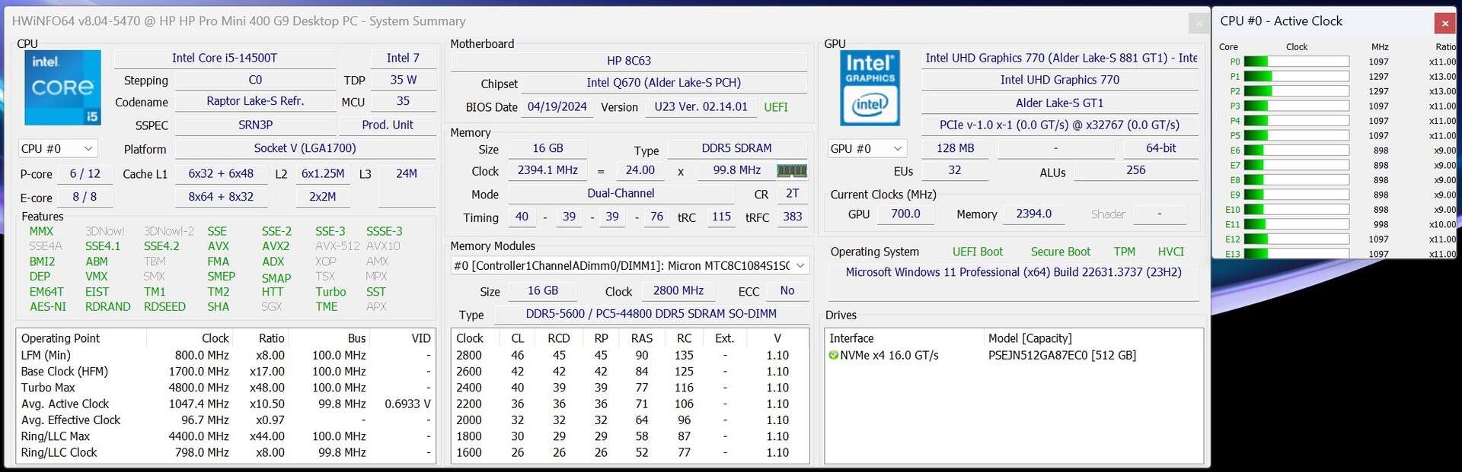1462x472 pixels.
Task: Click the Intel Graphics GPU logo
Action: click(x=870, y=87)
